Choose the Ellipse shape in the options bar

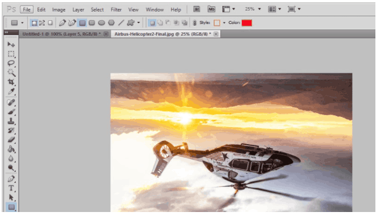[102, 23]
